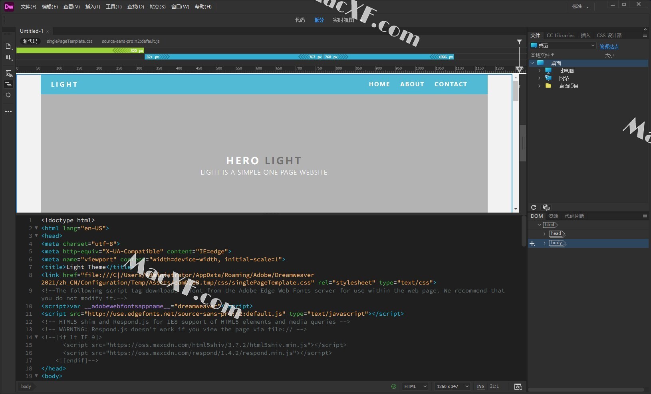Expand the 网络 tree node

pyautogui.click(x=539, y=78)
